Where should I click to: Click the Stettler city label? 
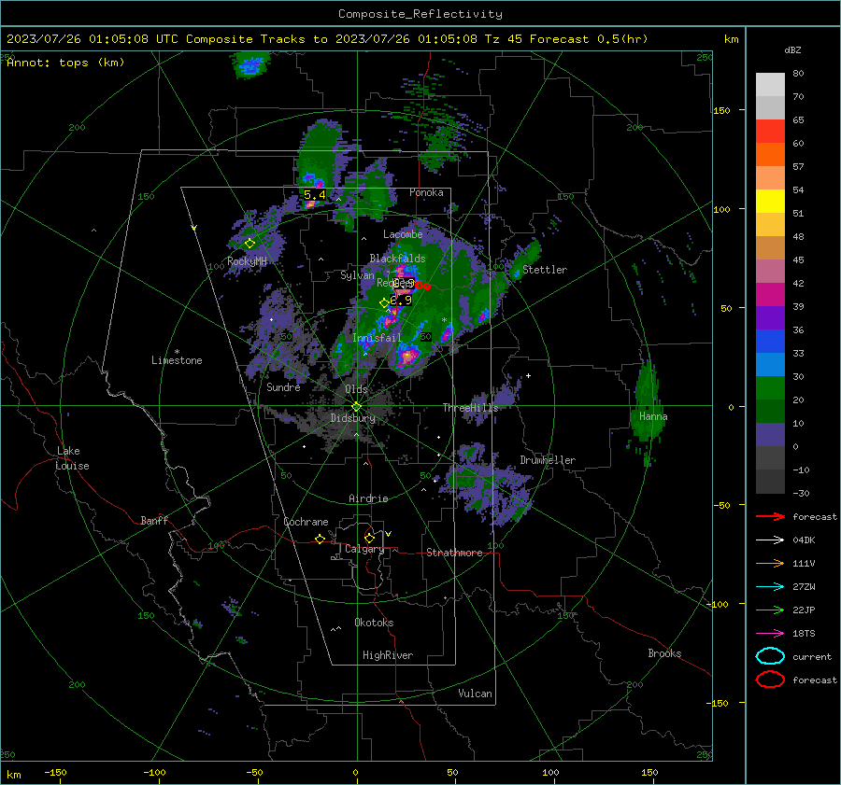click(545, 270)
